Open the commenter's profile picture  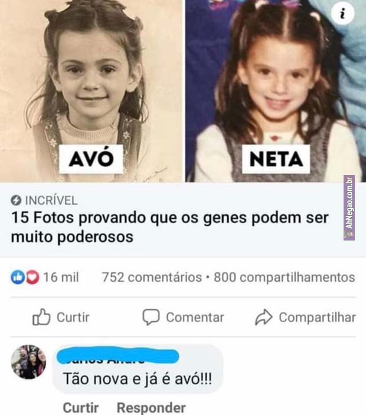[28, 362]
